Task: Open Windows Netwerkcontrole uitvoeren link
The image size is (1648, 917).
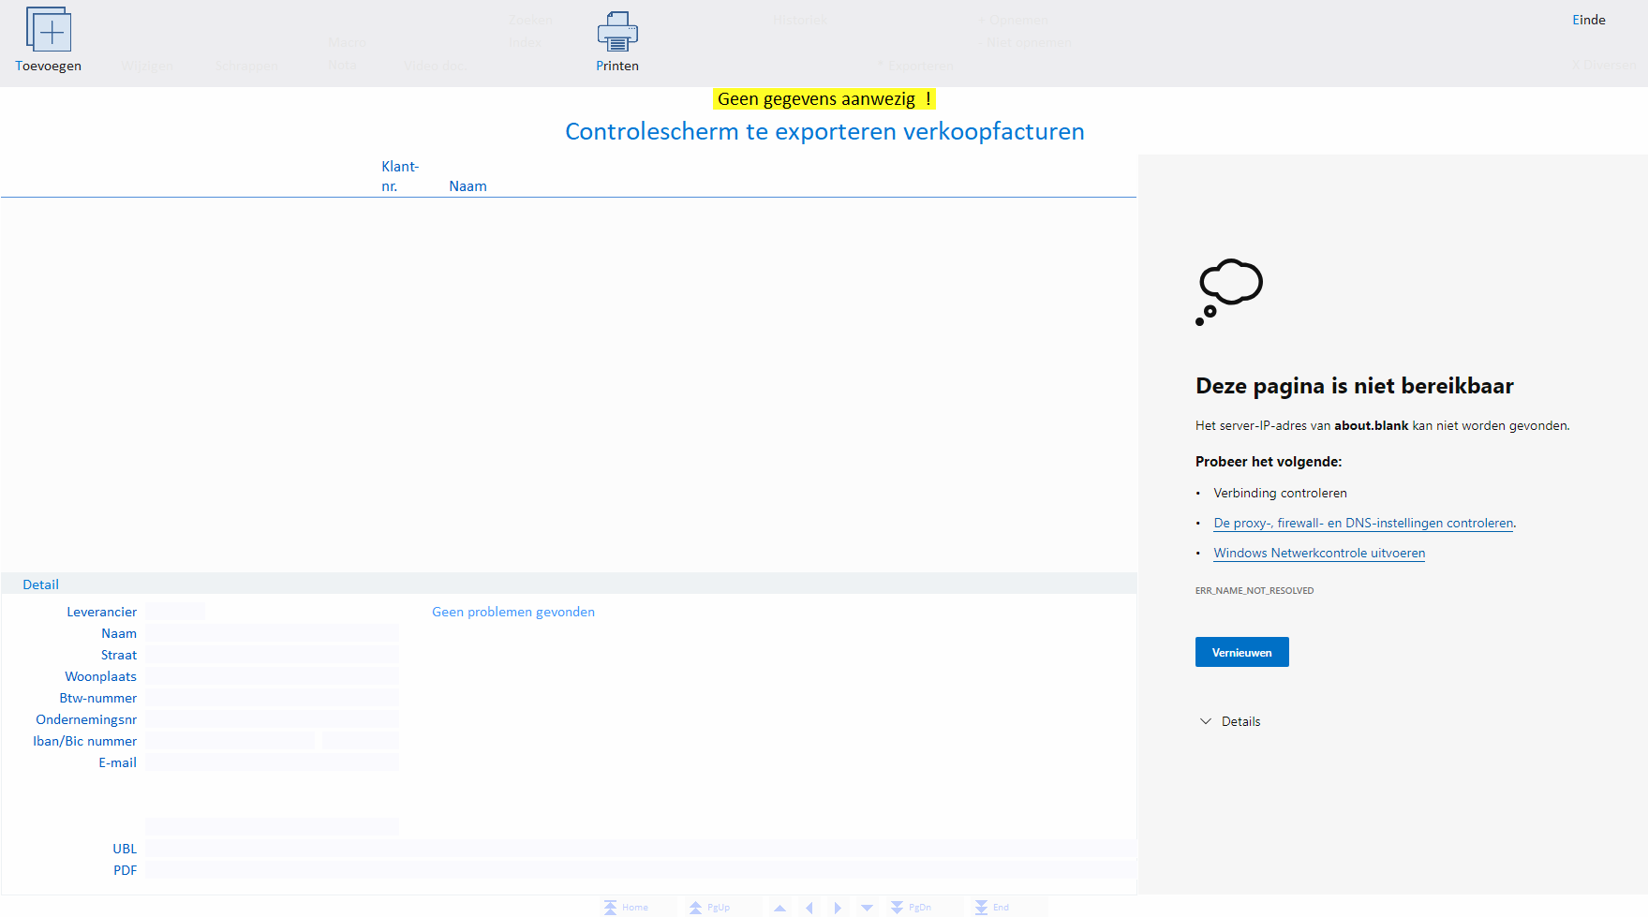Action: point(1319,554)
